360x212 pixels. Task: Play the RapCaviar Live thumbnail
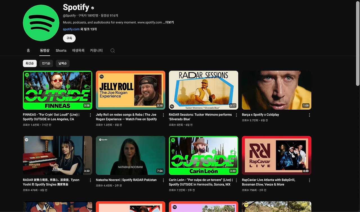(276, 155)
